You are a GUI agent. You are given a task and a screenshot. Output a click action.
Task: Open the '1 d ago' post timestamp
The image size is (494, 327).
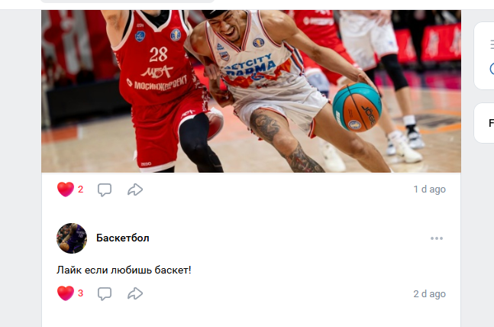(429, 189)
